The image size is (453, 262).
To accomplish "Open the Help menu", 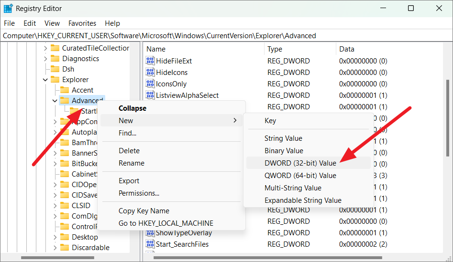I will pos(112,23).
